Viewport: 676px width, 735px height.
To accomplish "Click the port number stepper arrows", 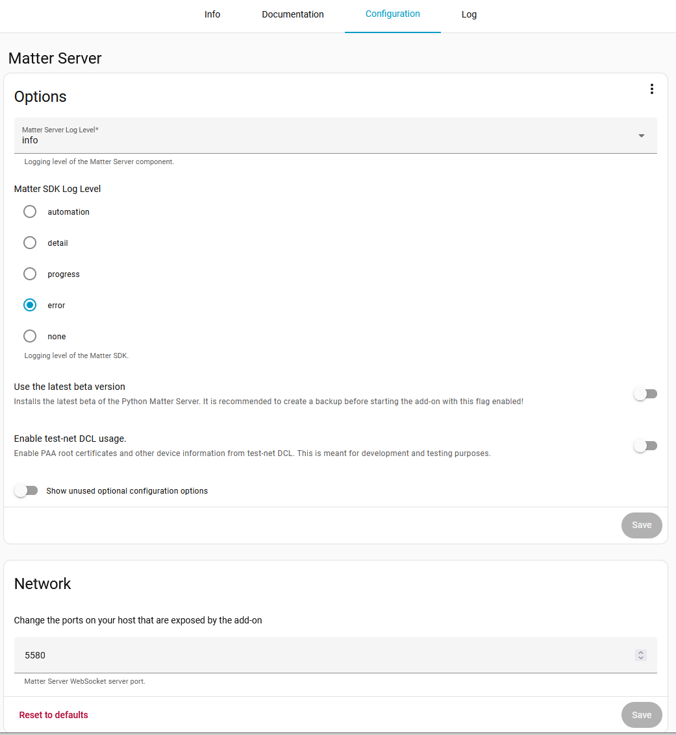I will pos(640,655).
